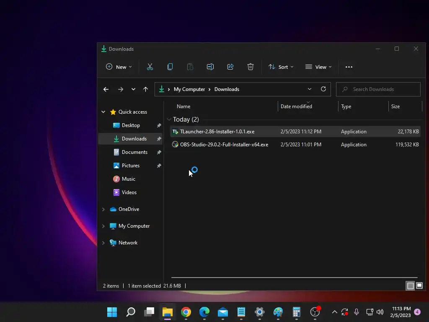Click the TLauncher installer file icon
Screen dimensions: 429x322
175,132
